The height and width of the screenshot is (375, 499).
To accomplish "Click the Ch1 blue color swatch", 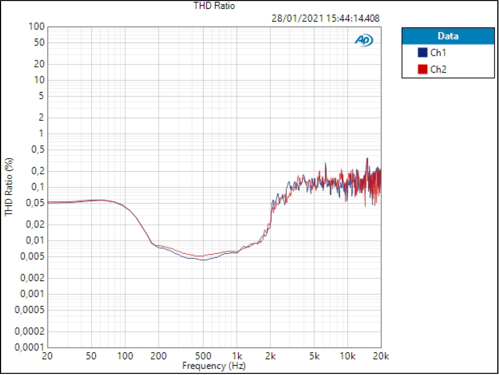I will (422, 52).
